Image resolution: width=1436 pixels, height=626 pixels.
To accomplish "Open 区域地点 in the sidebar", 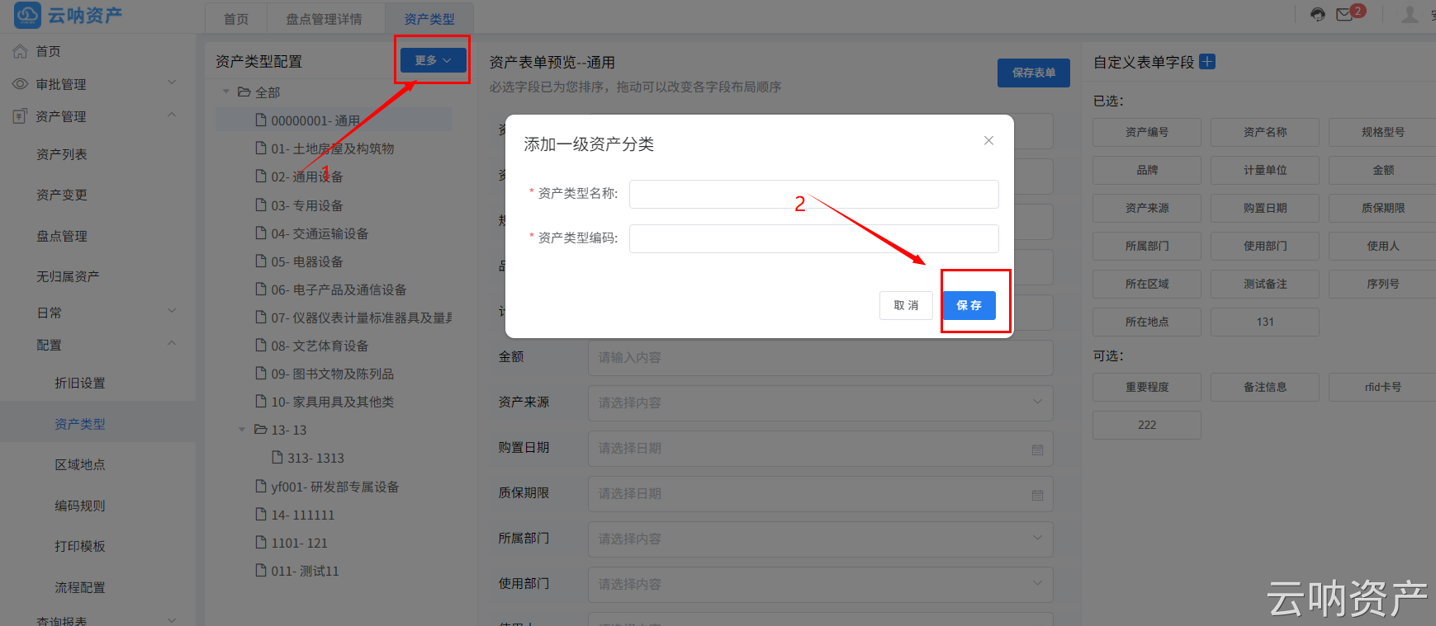I will pos(80,464).
